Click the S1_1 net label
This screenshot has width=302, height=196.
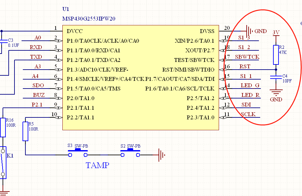point(246,76)
